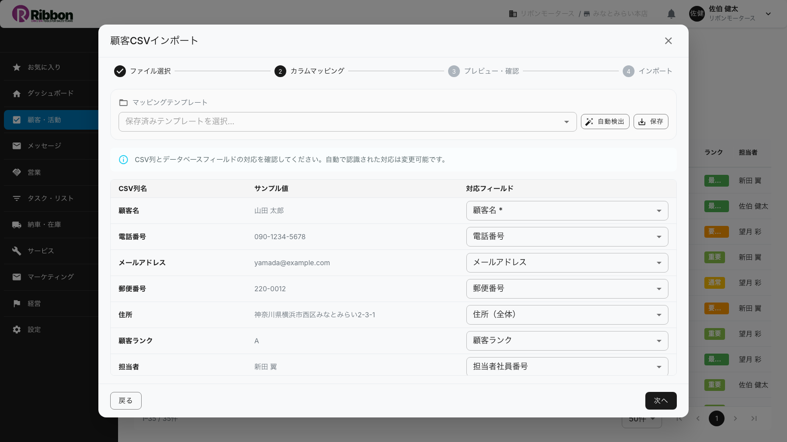Viewport: 787px width, 442px height.
Task: Open the notifications bell
Action: tap(671, 14)
